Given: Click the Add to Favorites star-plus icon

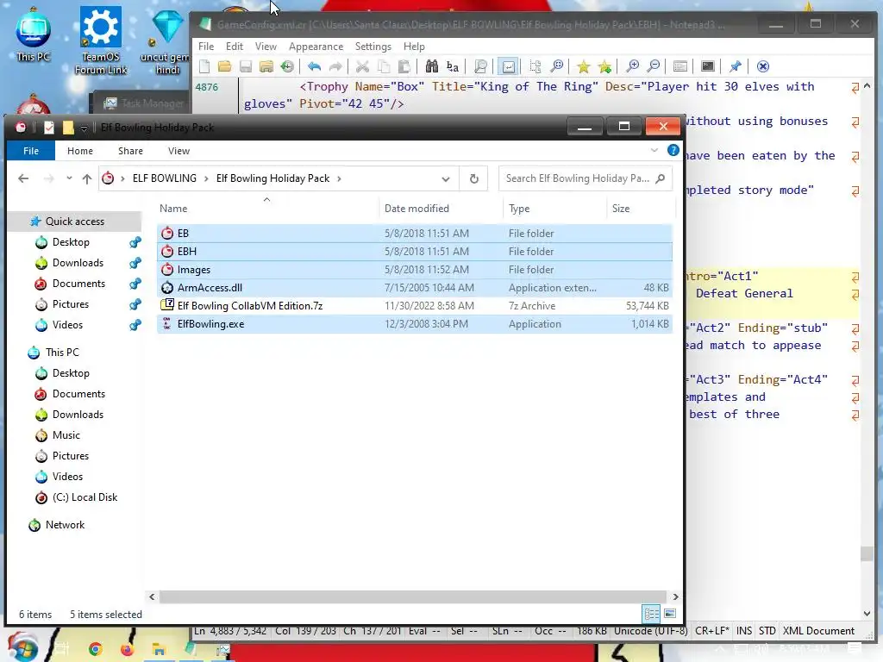Looking at the screenshot, I should (604, 66).
